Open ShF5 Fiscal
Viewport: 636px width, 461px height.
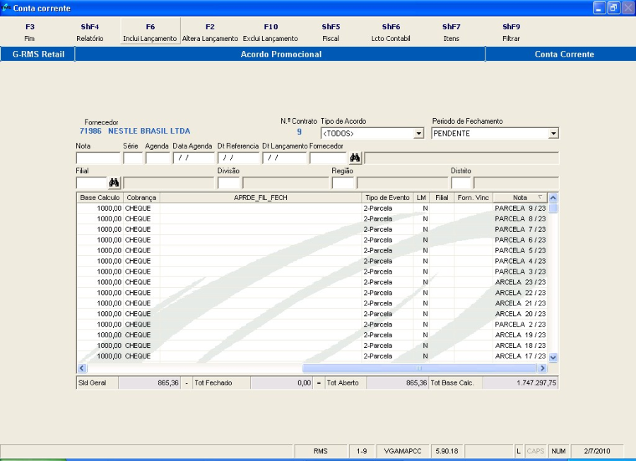[331, 32]
